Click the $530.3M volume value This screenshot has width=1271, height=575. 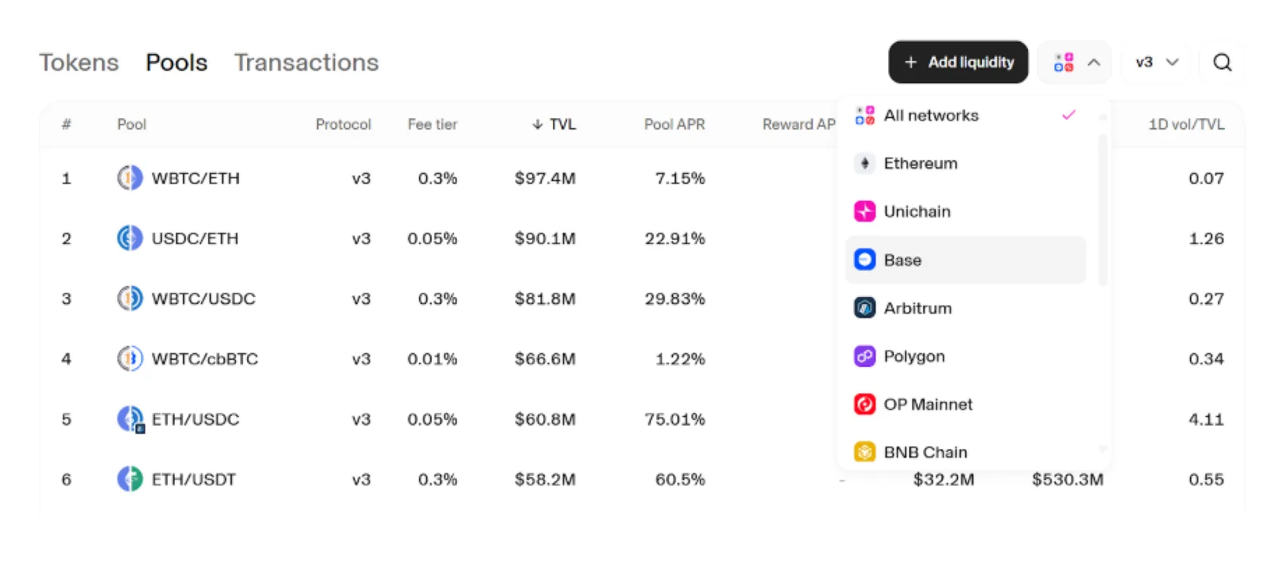coord(1068,479)
